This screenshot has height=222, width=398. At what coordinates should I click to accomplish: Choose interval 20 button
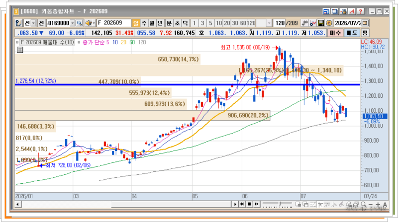pyautogui.click(x=227, y=23)
